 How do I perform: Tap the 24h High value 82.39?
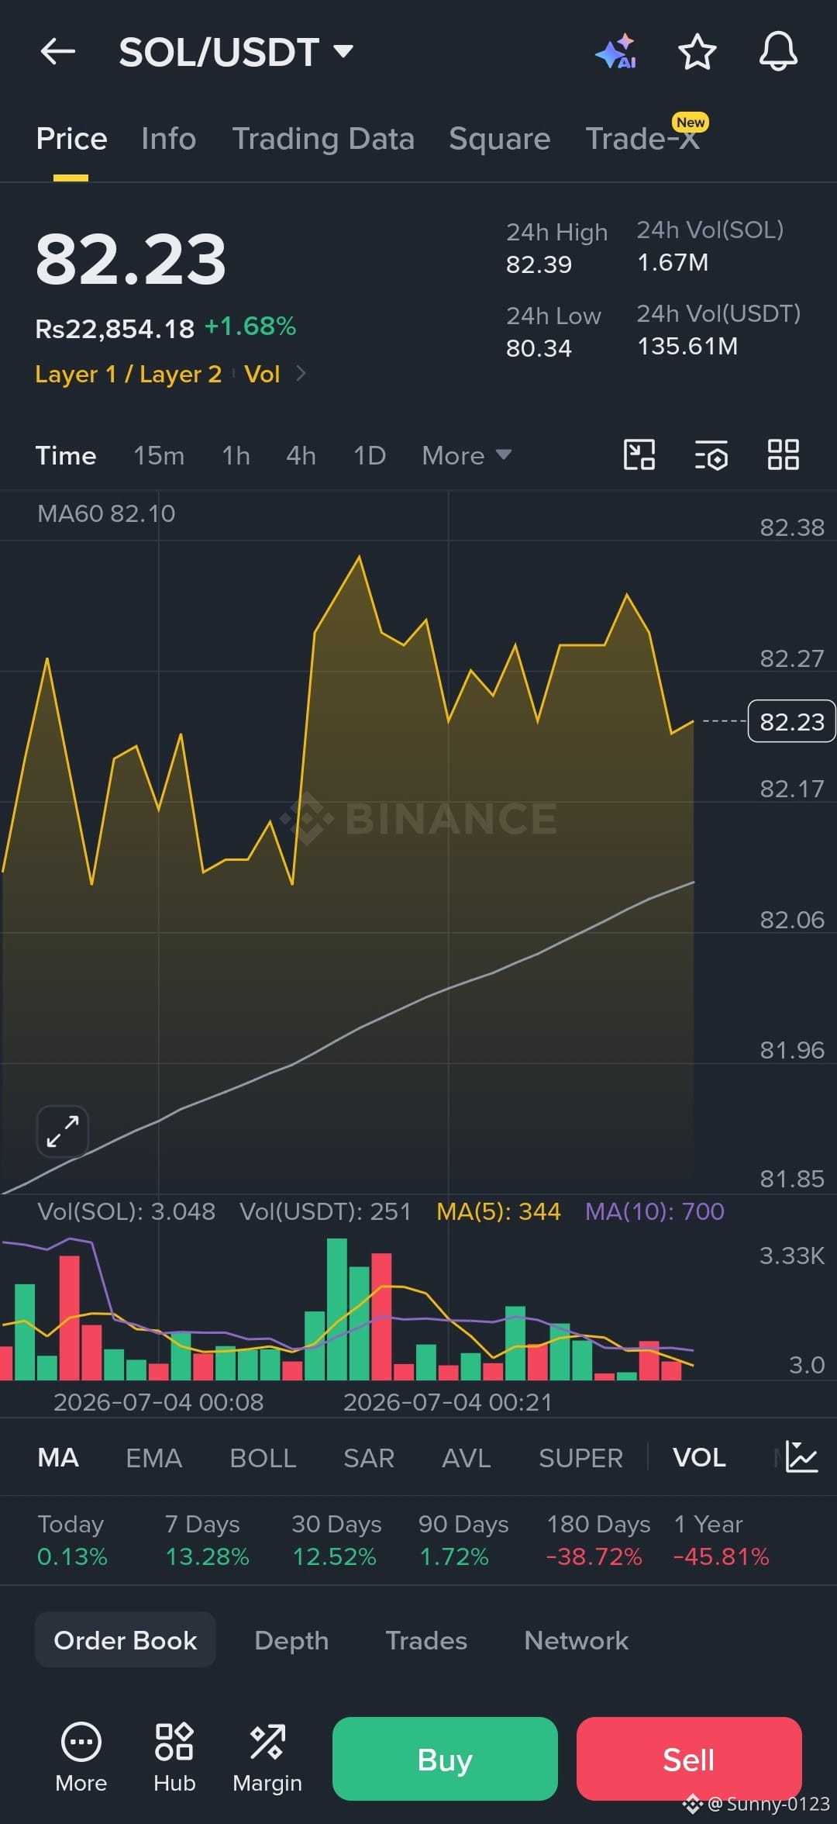coord(539,264)
